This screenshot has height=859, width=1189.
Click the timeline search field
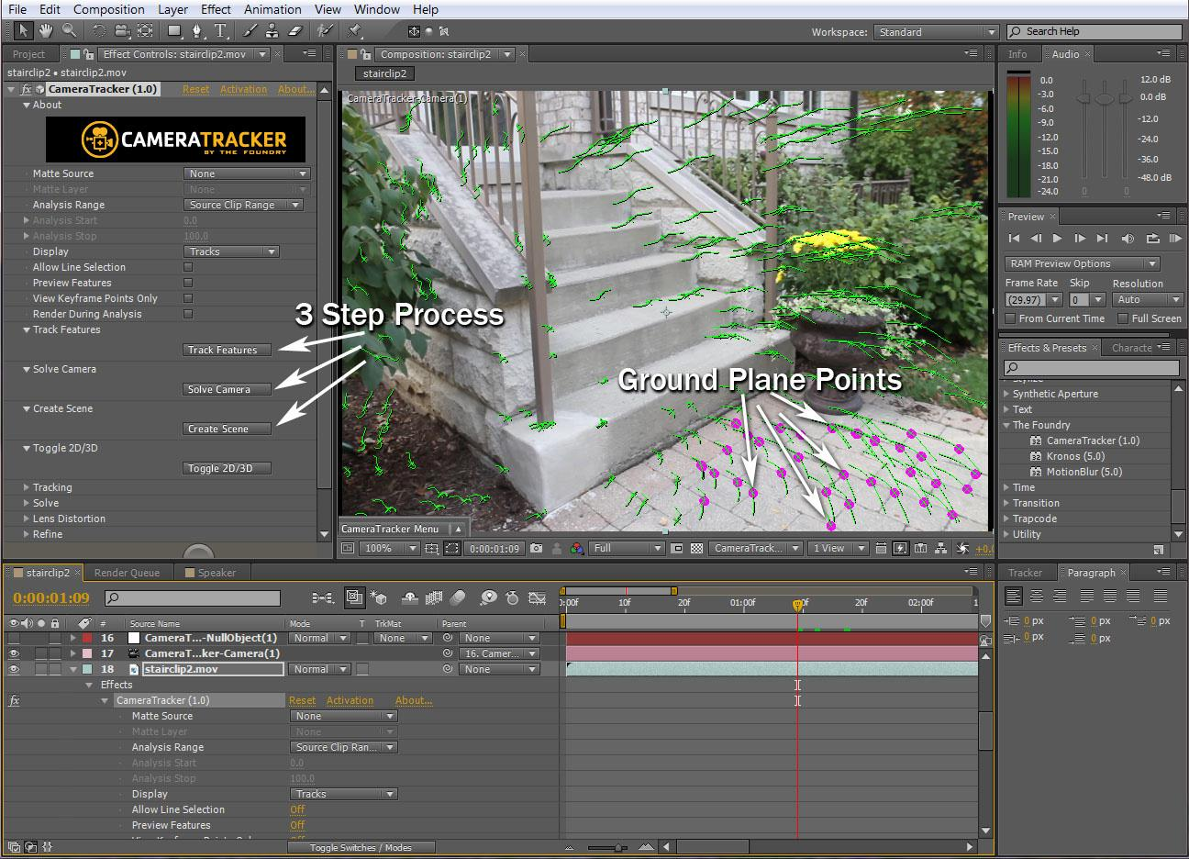(x=193, y=598)
